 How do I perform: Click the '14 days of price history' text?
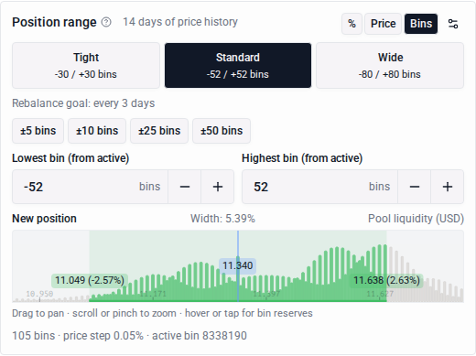click(x=180, y=22)
